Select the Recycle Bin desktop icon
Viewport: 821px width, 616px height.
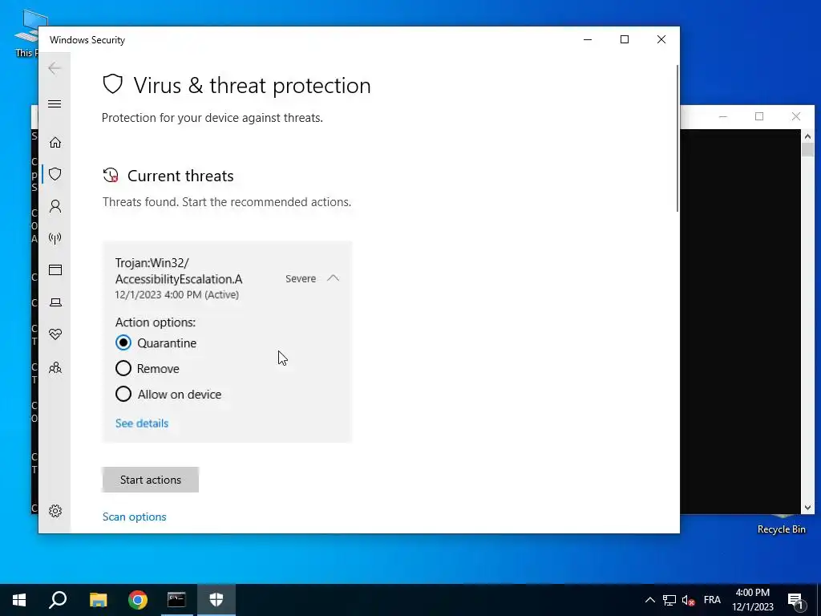coord(782,524)
